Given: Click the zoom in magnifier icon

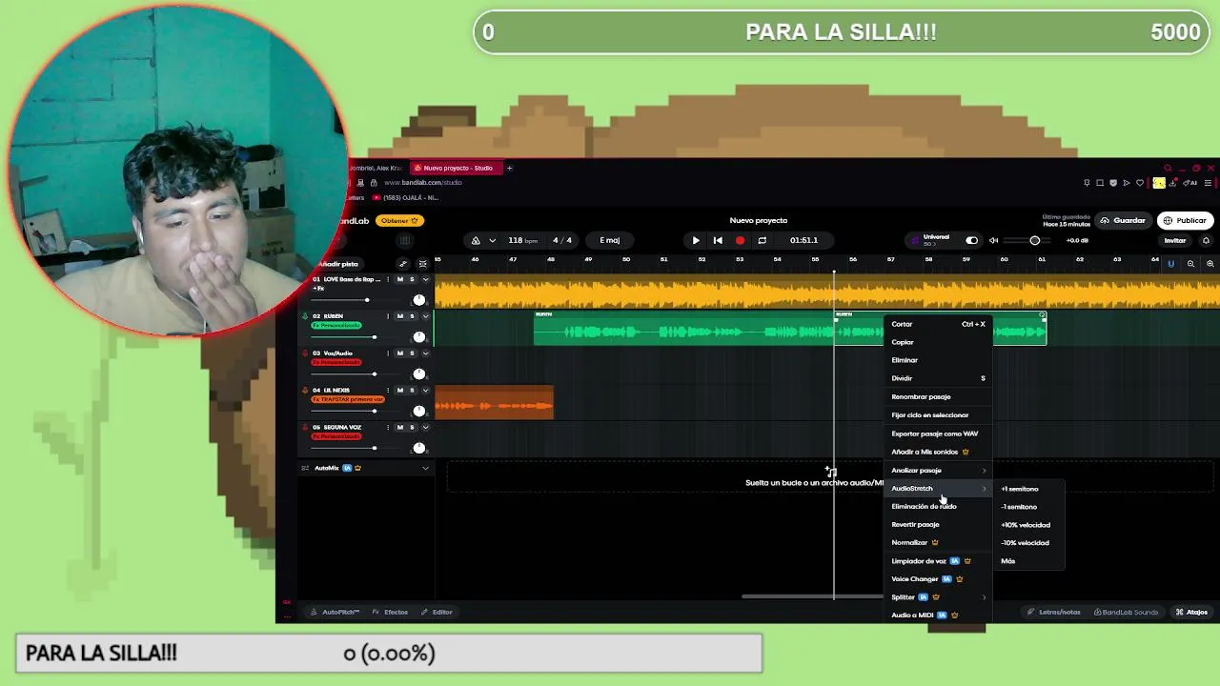Looking at the screenshot, I should [x=1210, y=264].
